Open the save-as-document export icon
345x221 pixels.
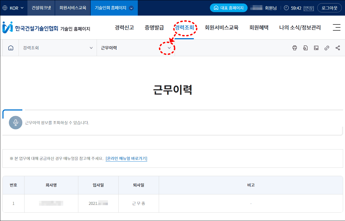[305, 48]
